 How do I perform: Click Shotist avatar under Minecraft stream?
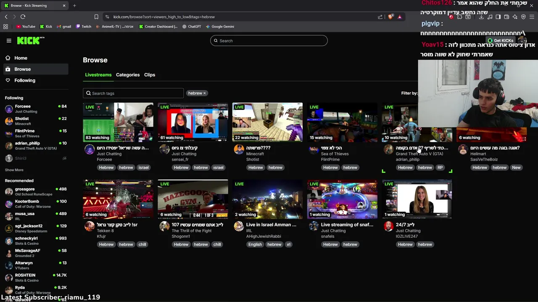(x=239, y=149)
